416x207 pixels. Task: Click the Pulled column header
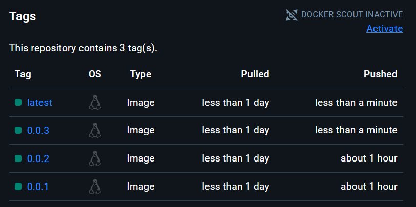pos(255,74)
